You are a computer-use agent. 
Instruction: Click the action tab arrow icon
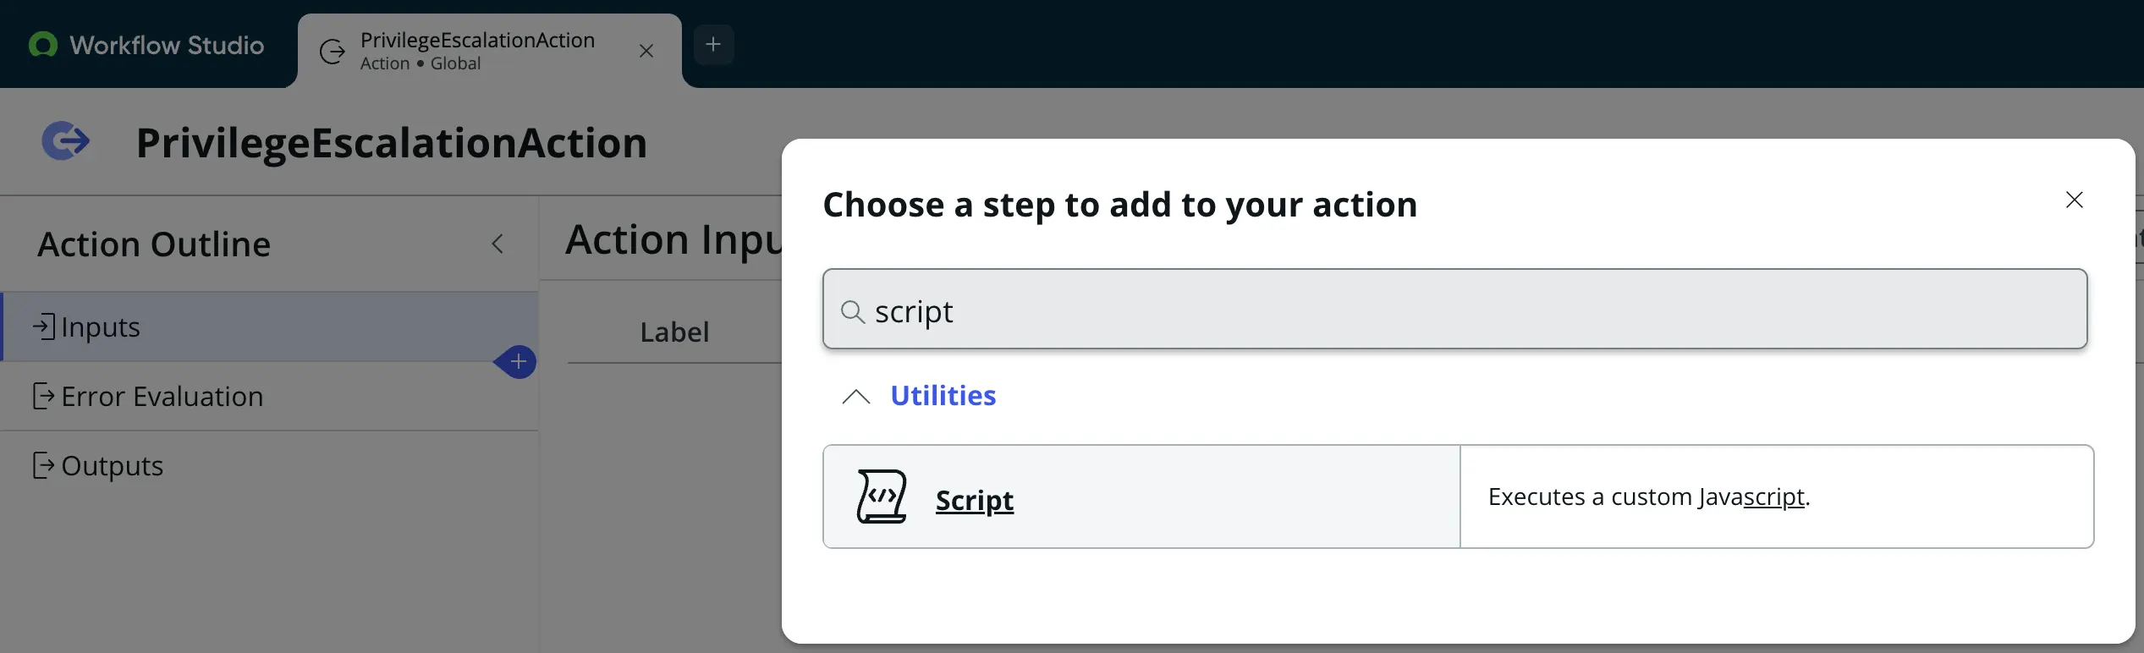coord(333,52)
